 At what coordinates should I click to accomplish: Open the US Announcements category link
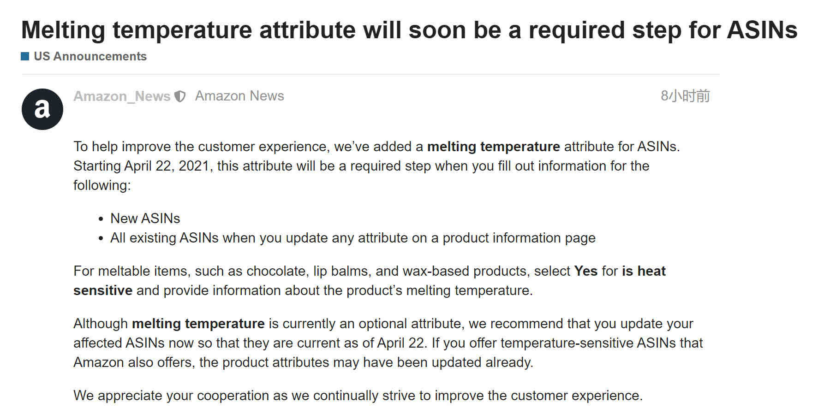coord(90,56)
